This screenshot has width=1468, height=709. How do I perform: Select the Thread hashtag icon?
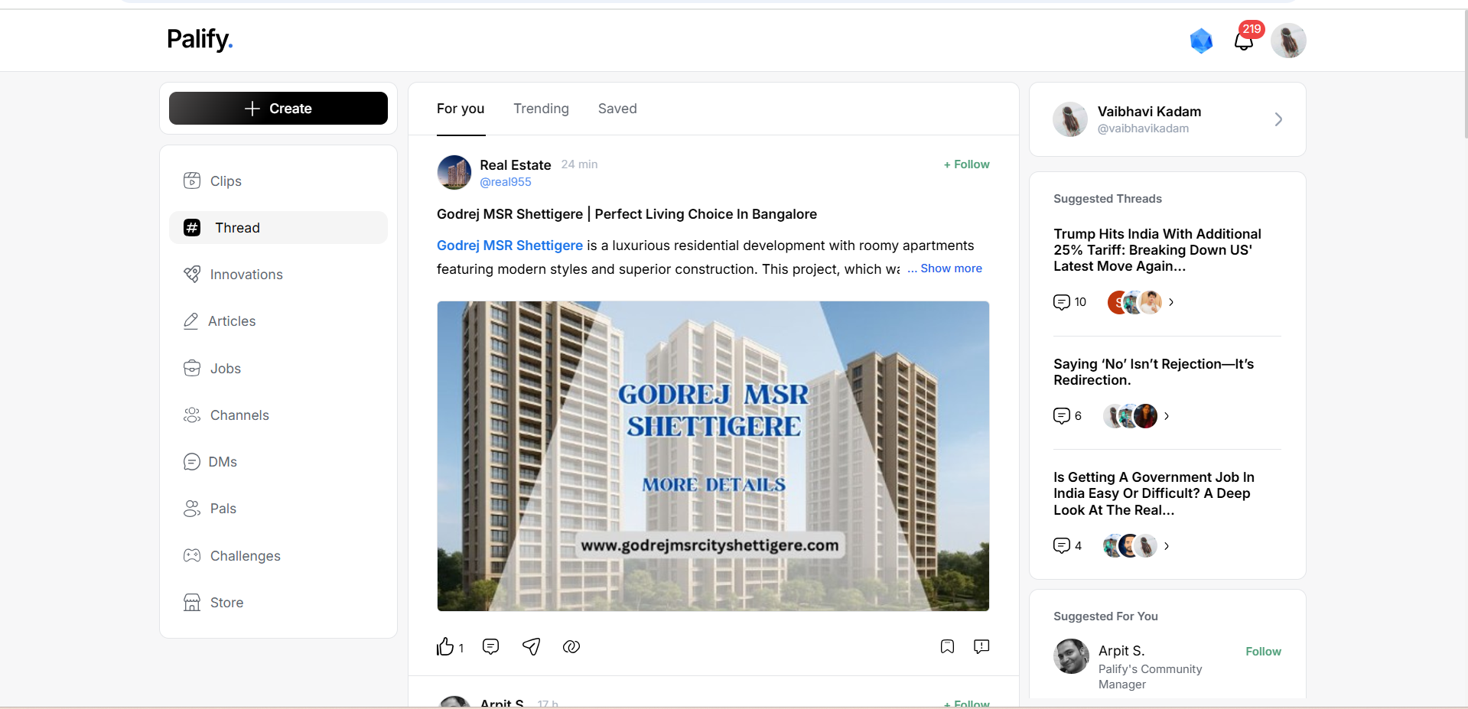tap(192, 227)
